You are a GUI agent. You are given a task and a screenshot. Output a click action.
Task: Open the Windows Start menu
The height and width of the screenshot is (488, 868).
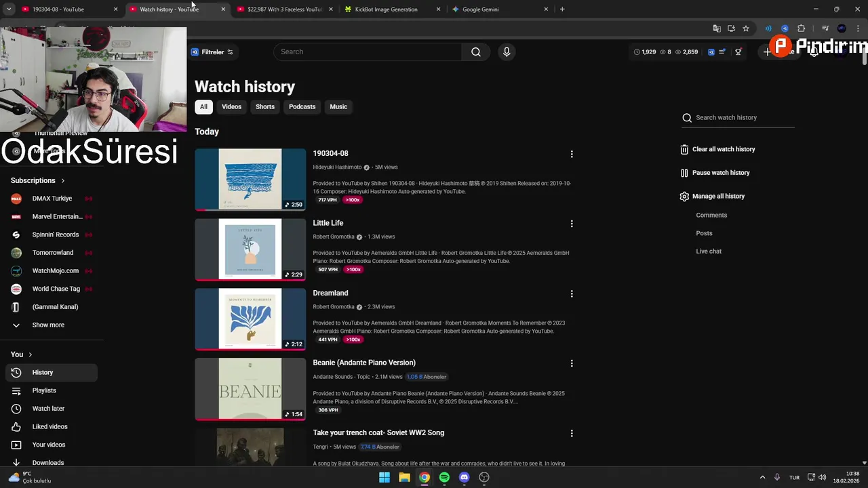tap(384, 477)
